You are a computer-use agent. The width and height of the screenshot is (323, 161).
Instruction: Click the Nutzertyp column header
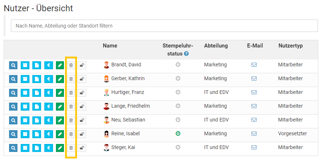point(291,46)
